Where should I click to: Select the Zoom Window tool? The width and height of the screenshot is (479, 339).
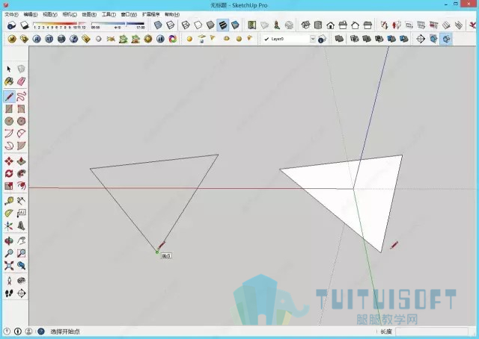[x=21, y=253]
